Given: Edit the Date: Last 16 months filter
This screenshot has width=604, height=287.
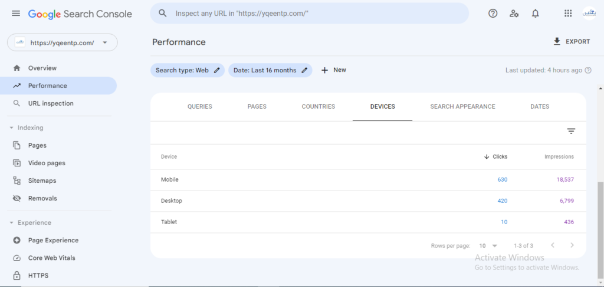Looking at the screenshot, I should point(270,71).
